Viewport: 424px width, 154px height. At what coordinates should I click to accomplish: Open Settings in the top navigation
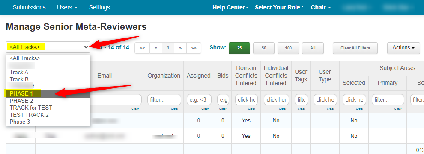99,8
